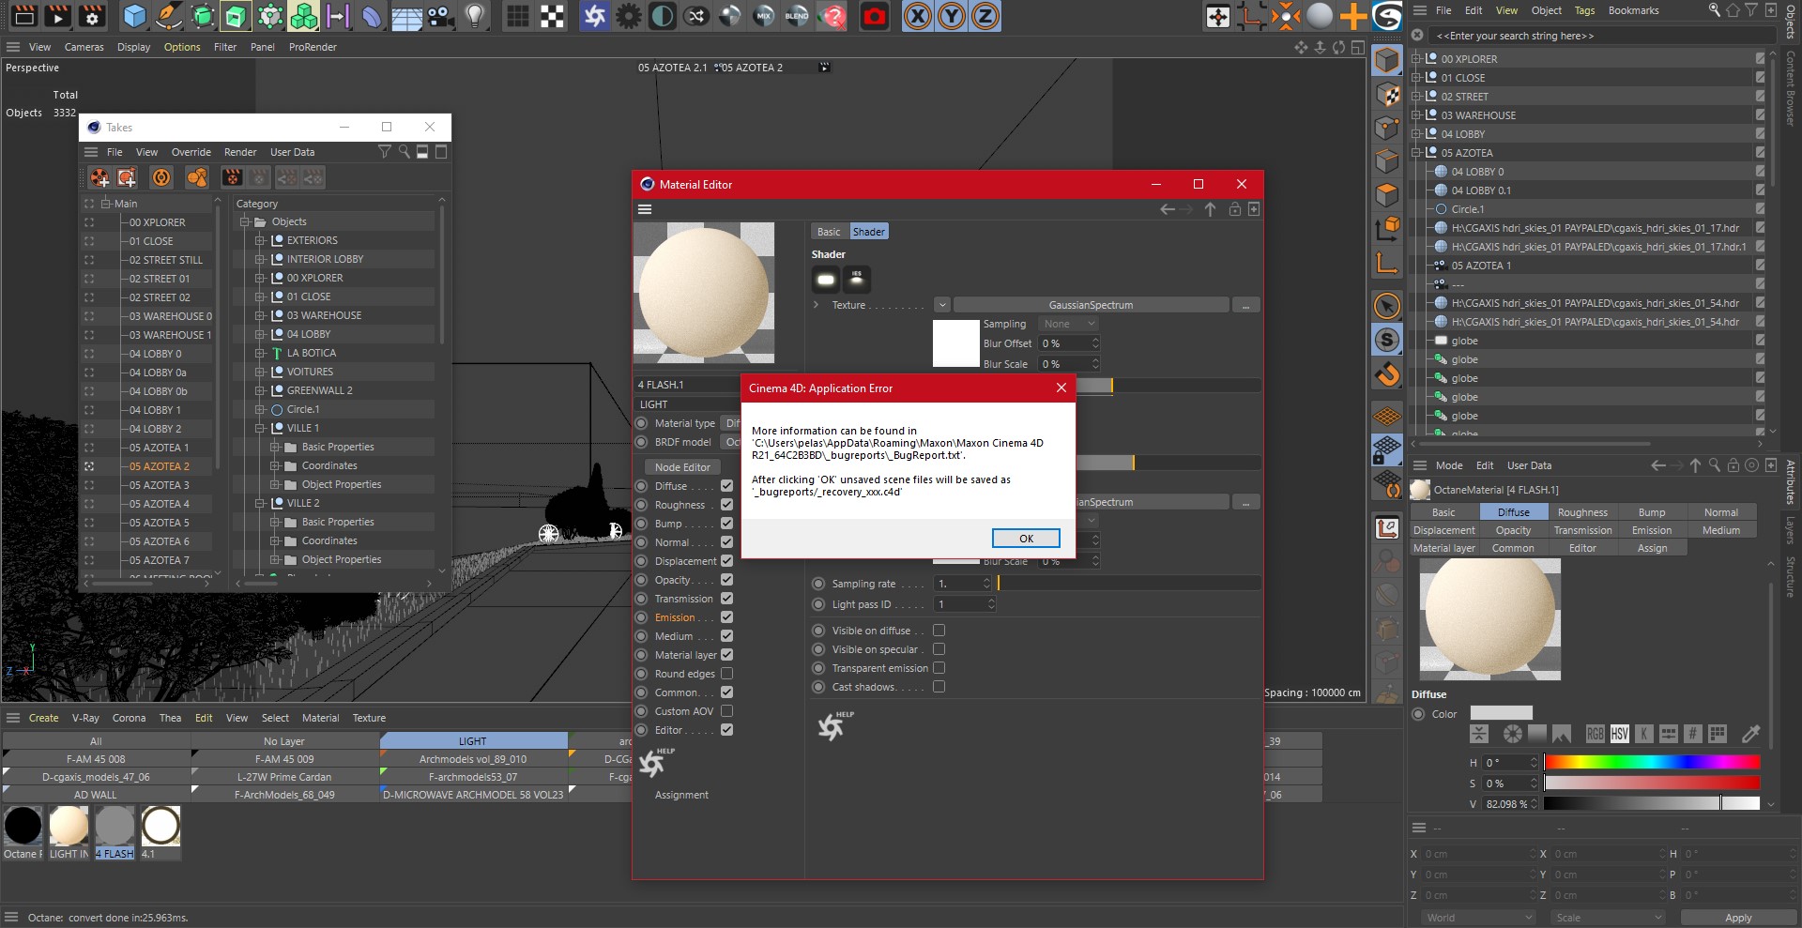Click the Auto Take icon in Takes
Image resolution: width=1802 pixels, height=928 pixels.
[x=161, y=177]
